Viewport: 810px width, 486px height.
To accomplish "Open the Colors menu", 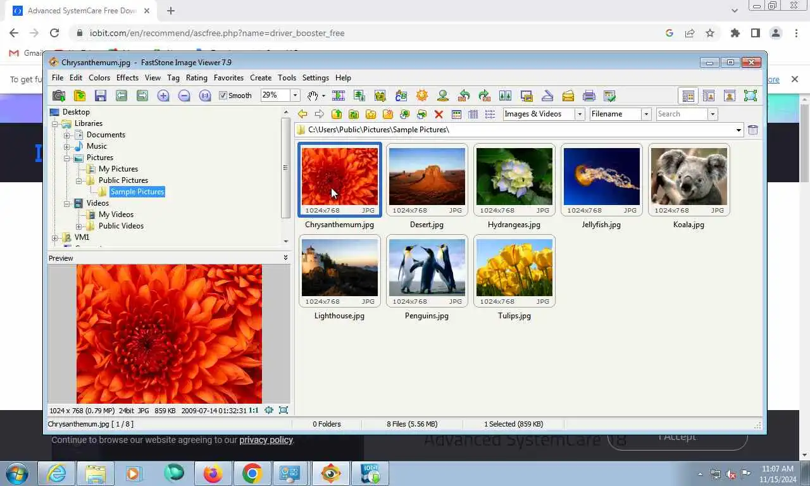I will (x=99, y=78).
